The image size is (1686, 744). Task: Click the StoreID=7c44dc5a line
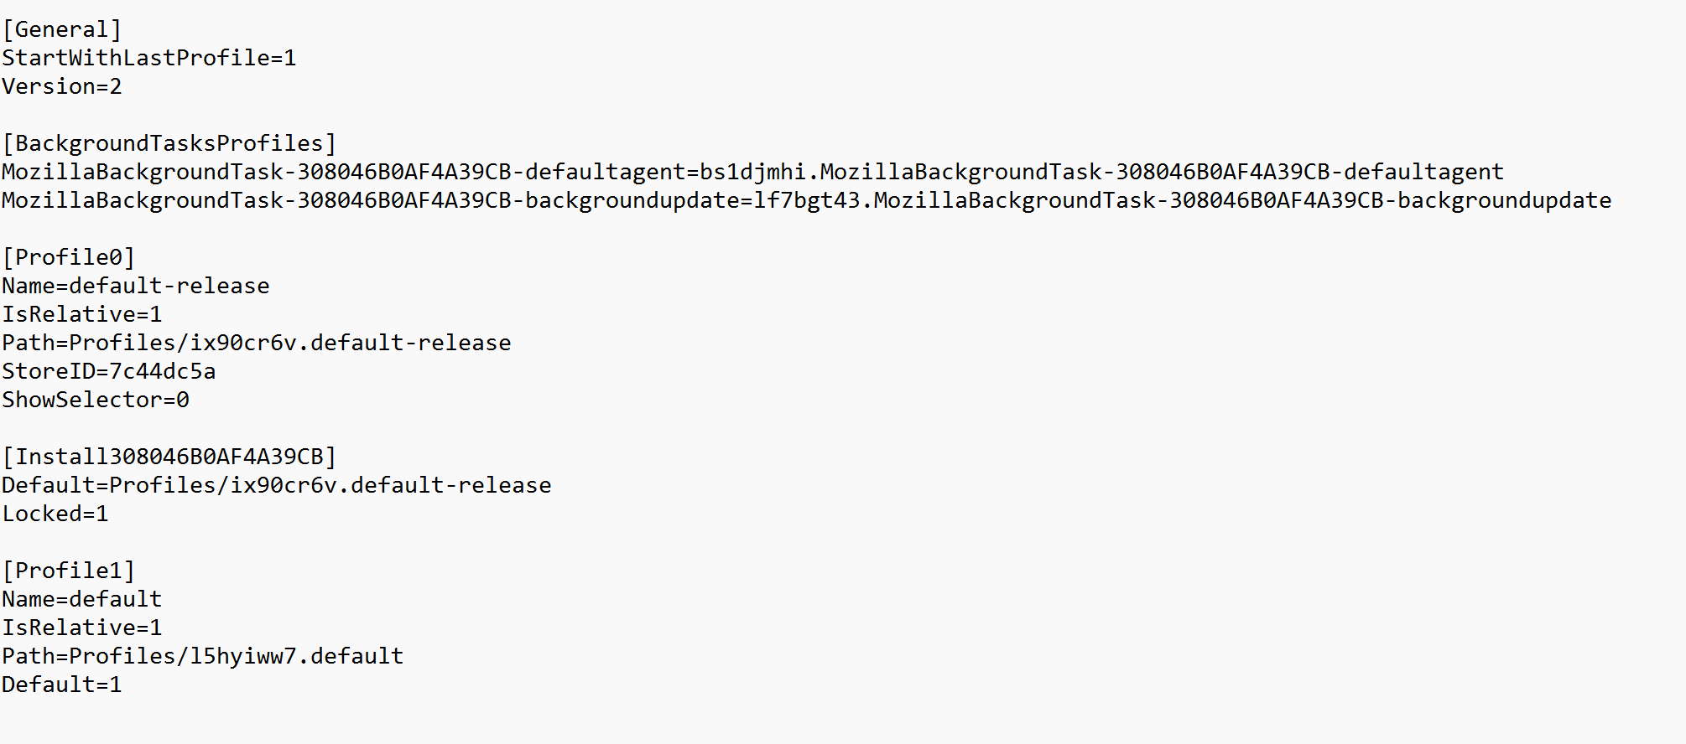click(x=109, y=371)
